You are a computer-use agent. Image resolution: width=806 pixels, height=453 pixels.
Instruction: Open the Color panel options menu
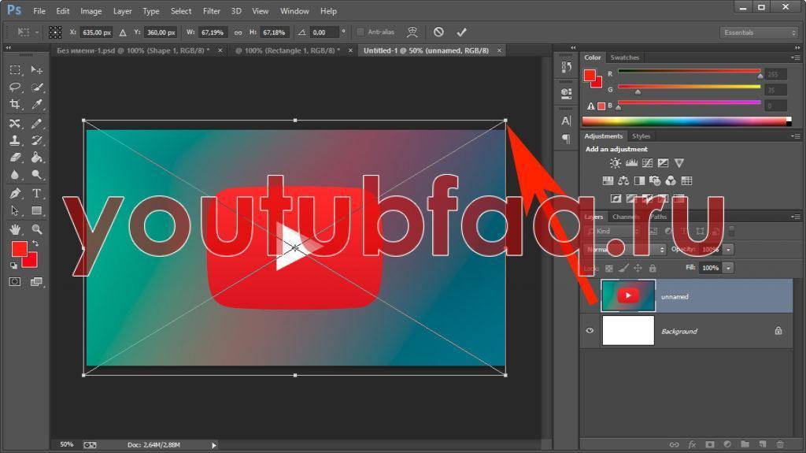pos(796,58)
